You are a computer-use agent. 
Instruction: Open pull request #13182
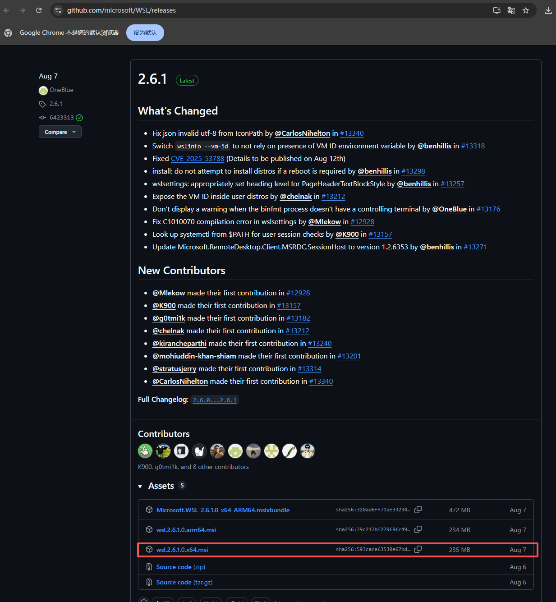pyautogui.click(x=298, y=318)
